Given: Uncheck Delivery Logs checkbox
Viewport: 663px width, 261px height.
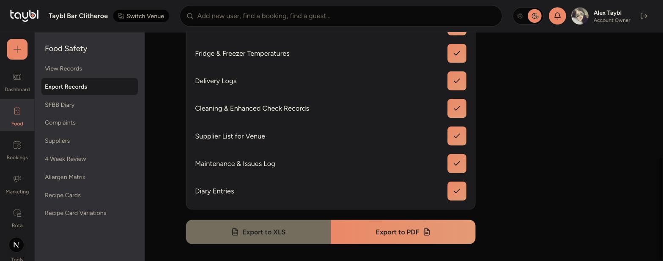Looking at the screenshot, I should pos(457,81).
